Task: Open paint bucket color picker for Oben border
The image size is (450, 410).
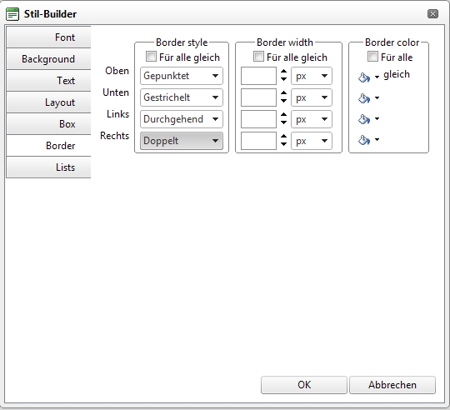Action: coord(364,77)
